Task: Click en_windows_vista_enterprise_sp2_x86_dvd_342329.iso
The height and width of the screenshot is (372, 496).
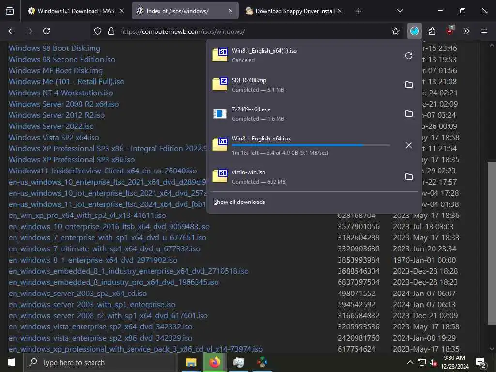Action: tap(101, 338)
